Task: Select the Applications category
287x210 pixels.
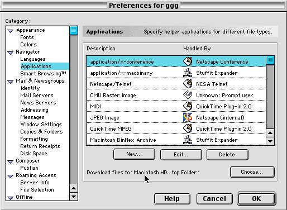Action: point(36,66)
